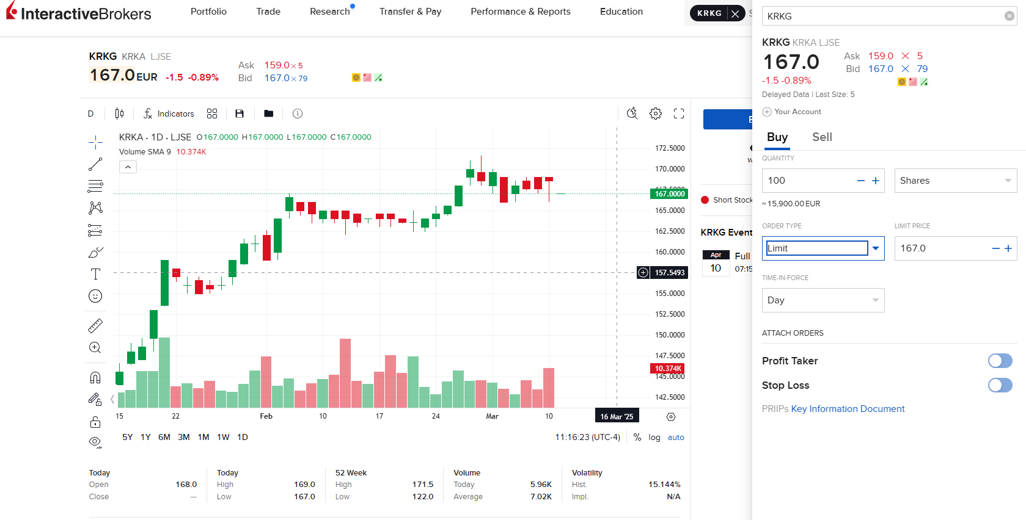This screenshot has width=1026, height=520.
Task: Increase quantity with plus button
Action: coord(876,181)
